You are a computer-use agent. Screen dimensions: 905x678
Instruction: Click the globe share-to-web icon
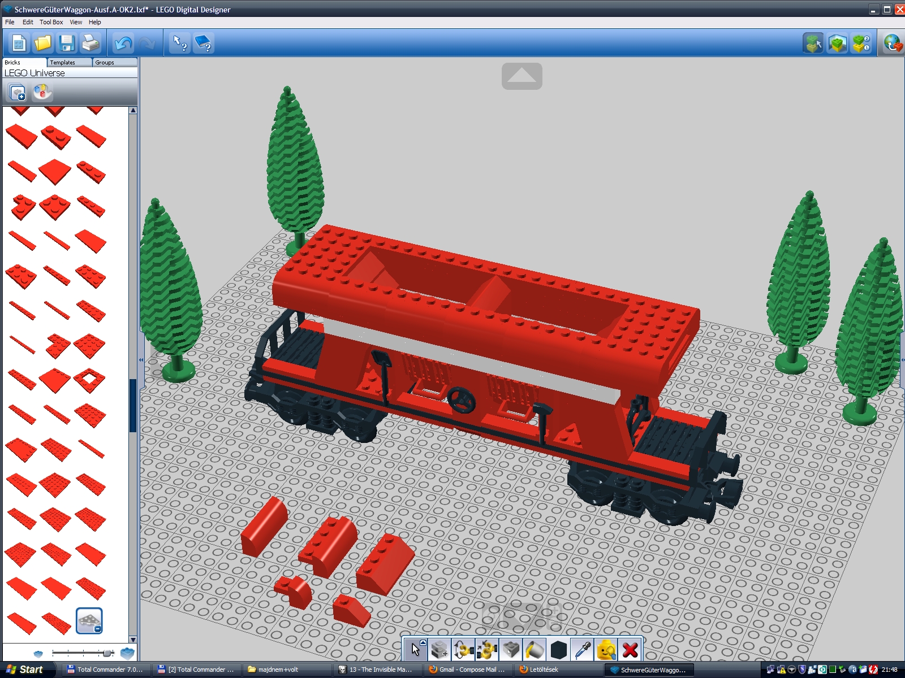point(893,43)
